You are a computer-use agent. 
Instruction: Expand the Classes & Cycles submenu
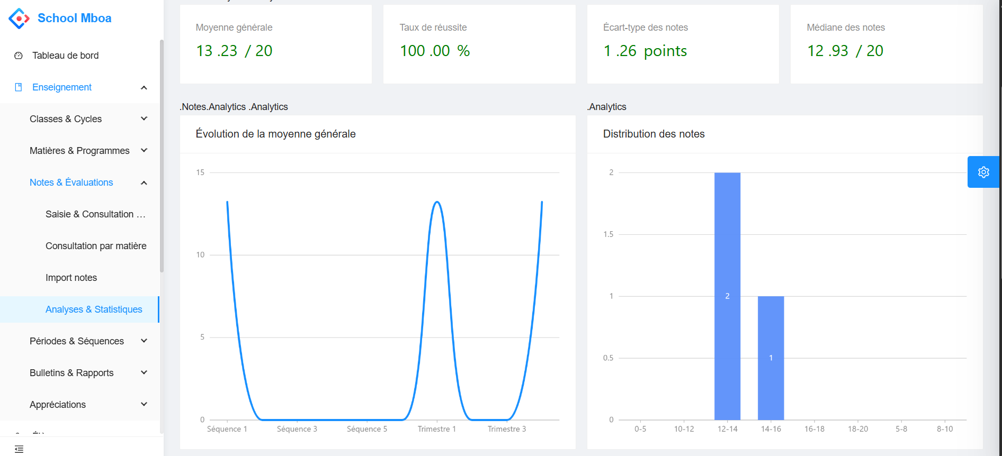coord(144,119)
